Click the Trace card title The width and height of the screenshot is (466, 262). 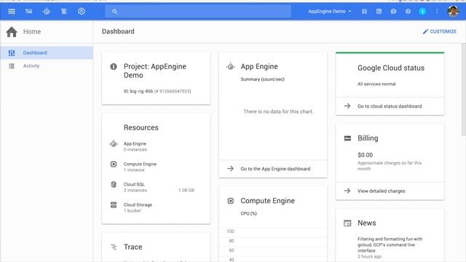[133, 247]
